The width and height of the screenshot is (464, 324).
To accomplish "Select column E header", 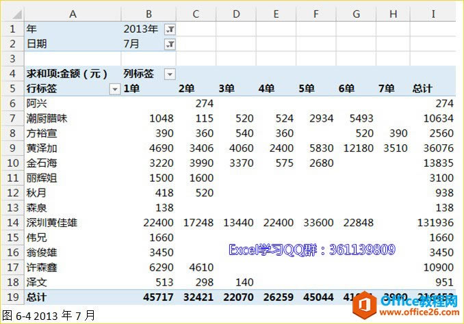I will (x=276, y=14).
